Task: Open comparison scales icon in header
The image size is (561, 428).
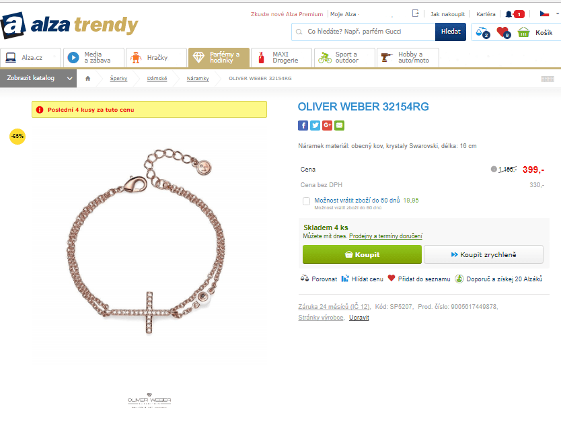Action: click(x=482, y=32)
